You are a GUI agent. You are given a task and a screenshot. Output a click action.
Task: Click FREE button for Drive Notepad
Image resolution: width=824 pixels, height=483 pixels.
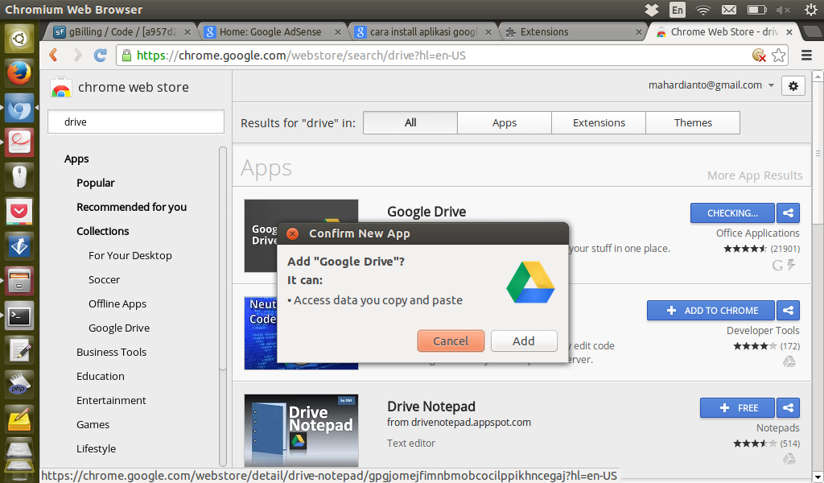(x=737, y=407)
